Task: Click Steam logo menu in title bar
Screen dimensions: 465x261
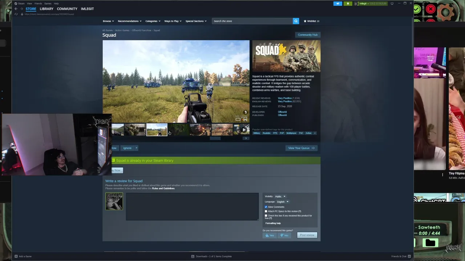Action: click(19, 4)
